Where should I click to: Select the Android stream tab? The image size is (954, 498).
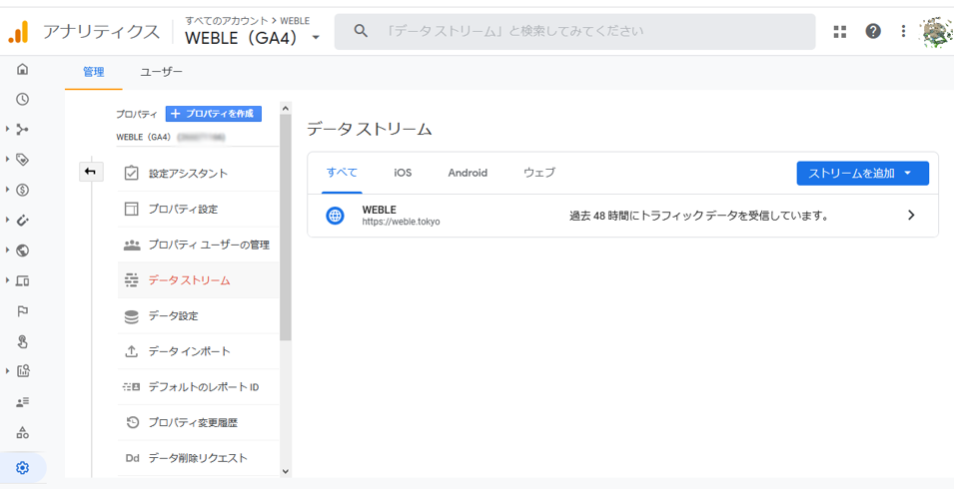pyautogui.click(x=468, y=173)
